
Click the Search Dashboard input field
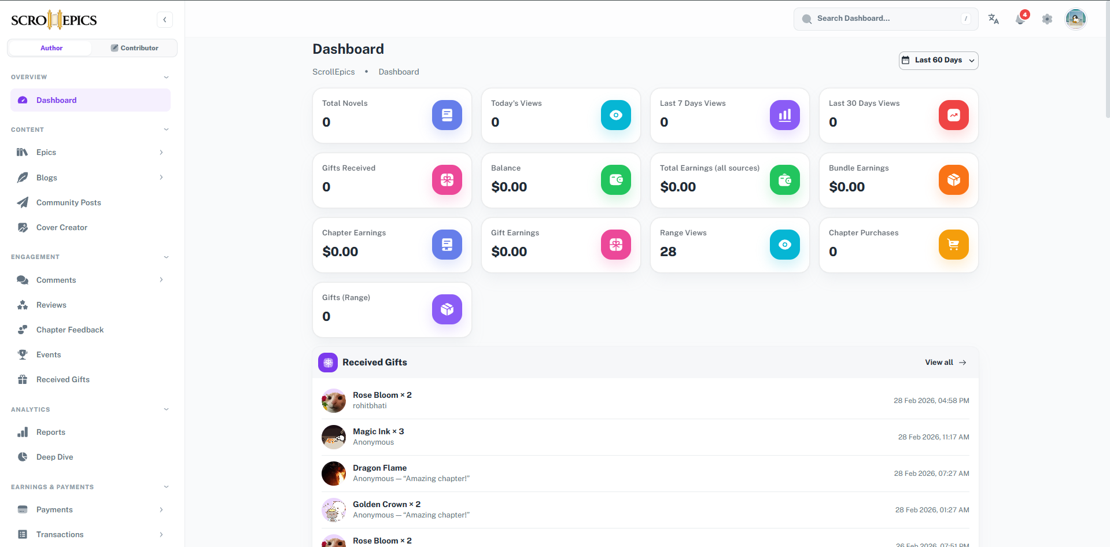pos(886,19)
